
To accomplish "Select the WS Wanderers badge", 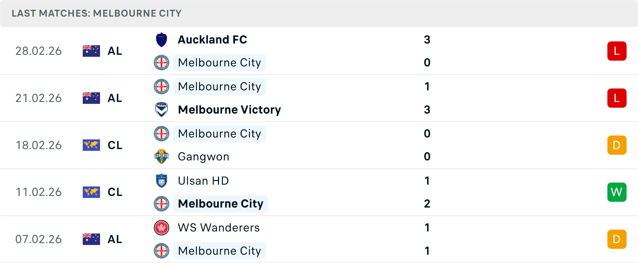I will point(162,228).
